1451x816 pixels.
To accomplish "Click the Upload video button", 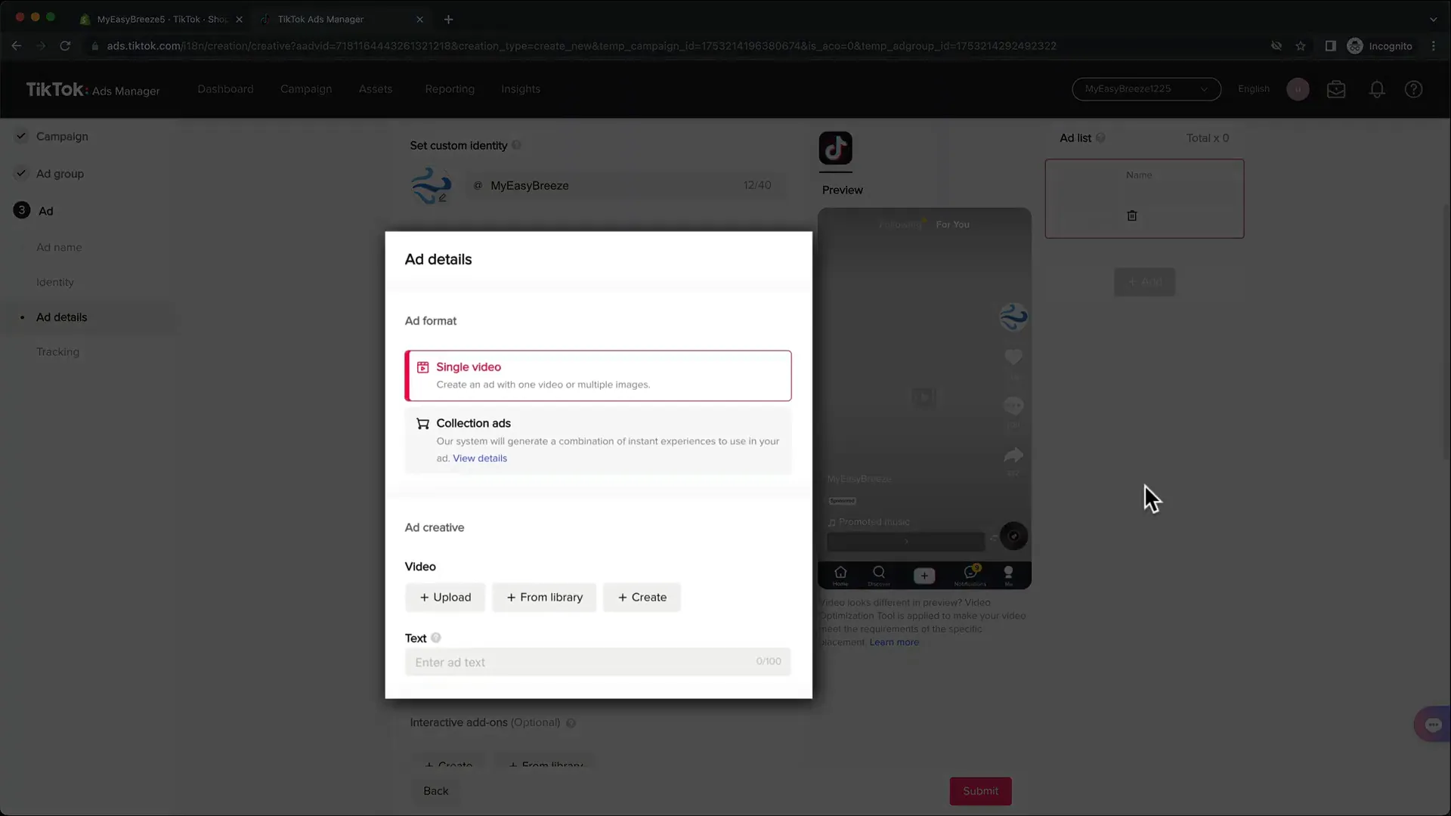I will 445,597.
